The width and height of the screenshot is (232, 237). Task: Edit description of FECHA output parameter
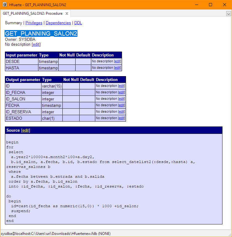point(121,105)
